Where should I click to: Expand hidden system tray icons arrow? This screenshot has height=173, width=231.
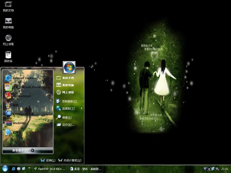click(x=205, y=169)
